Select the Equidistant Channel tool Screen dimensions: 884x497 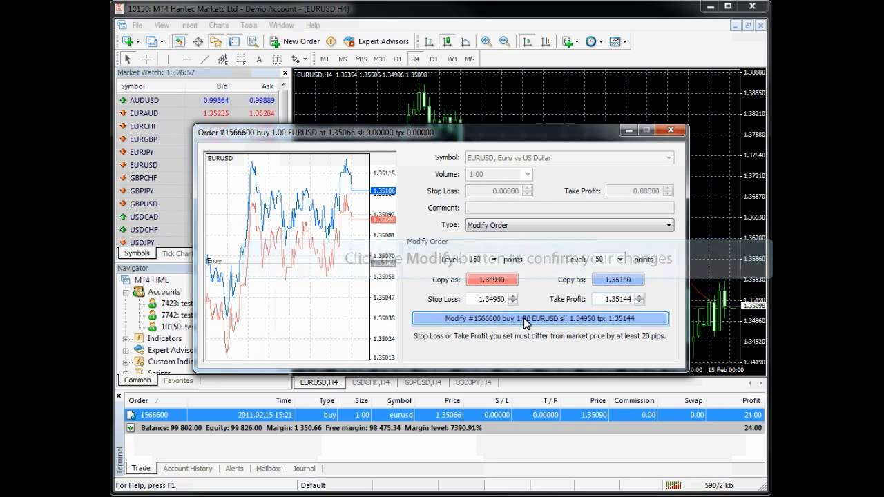222,59
